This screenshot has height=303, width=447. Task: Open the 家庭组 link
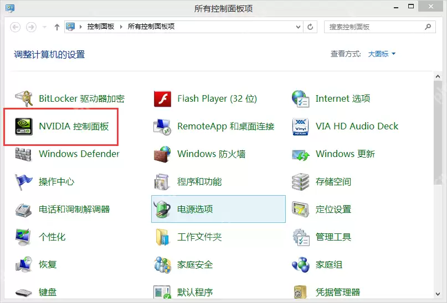[x=329, y=265]
